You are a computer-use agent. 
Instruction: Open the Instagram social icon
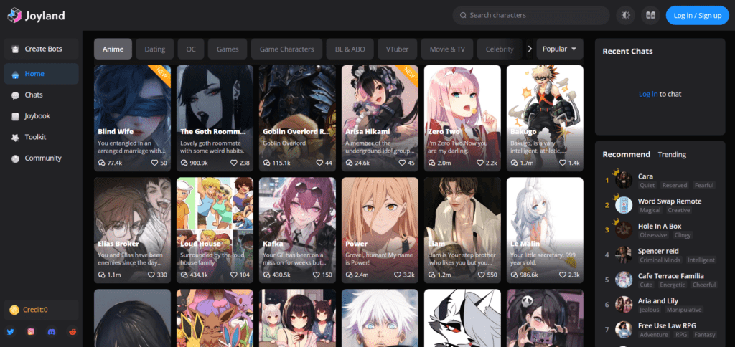click(x=31, y=332)
